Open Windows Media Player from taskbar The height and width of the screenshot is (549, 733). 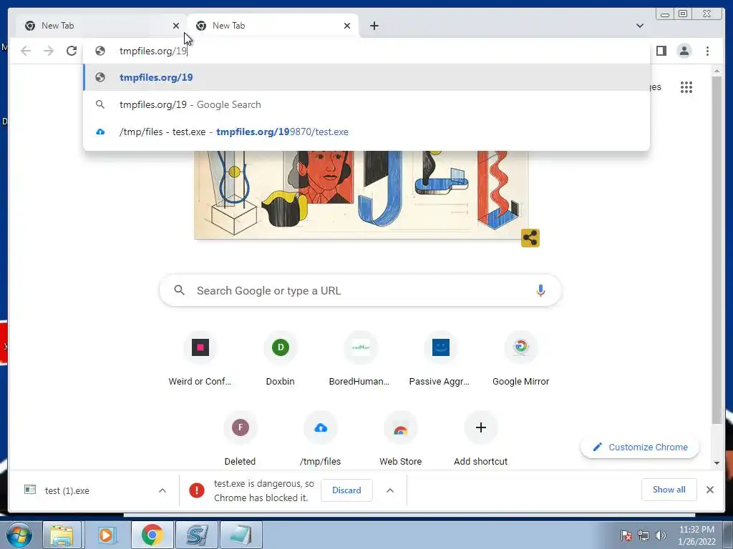[106, 535]
